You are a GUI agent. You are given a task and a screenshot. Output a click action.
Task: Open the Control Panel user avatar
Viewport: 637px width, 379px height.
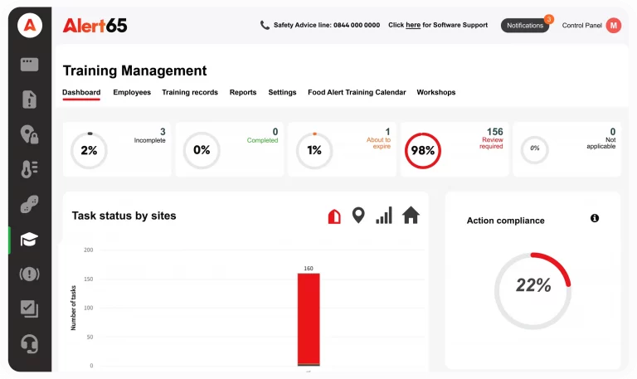pyautogui.click(x=614, y=26)
